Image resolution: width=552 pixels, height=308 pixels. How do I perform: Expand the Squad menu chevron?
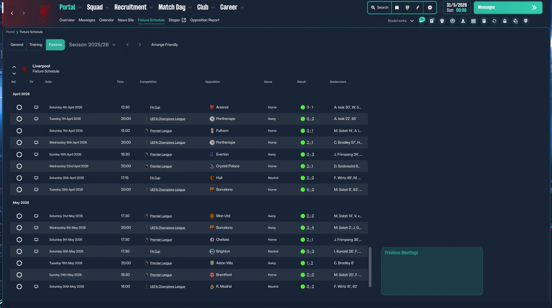(107, 7)
